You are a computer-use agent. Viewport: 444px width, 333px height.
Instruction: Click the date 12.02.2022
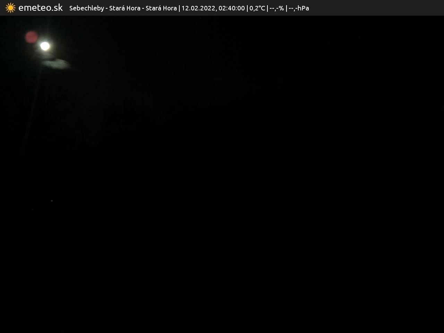(x=198, y=8)
